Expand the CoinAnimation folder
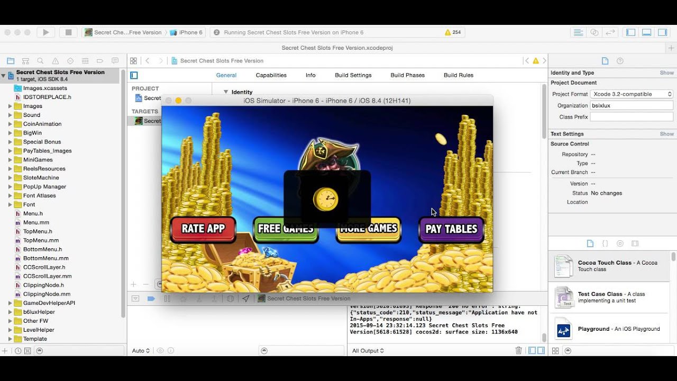The height and width of the screenshot is (381, 677). pyautogui.click(x=10, y=124)
